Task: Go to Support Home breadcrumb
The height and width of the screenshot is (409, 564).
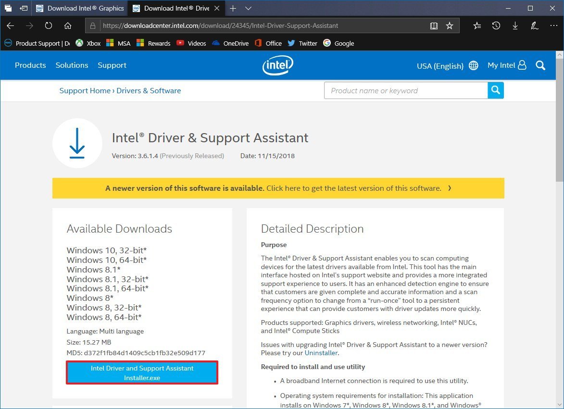Action: [85, 90]
